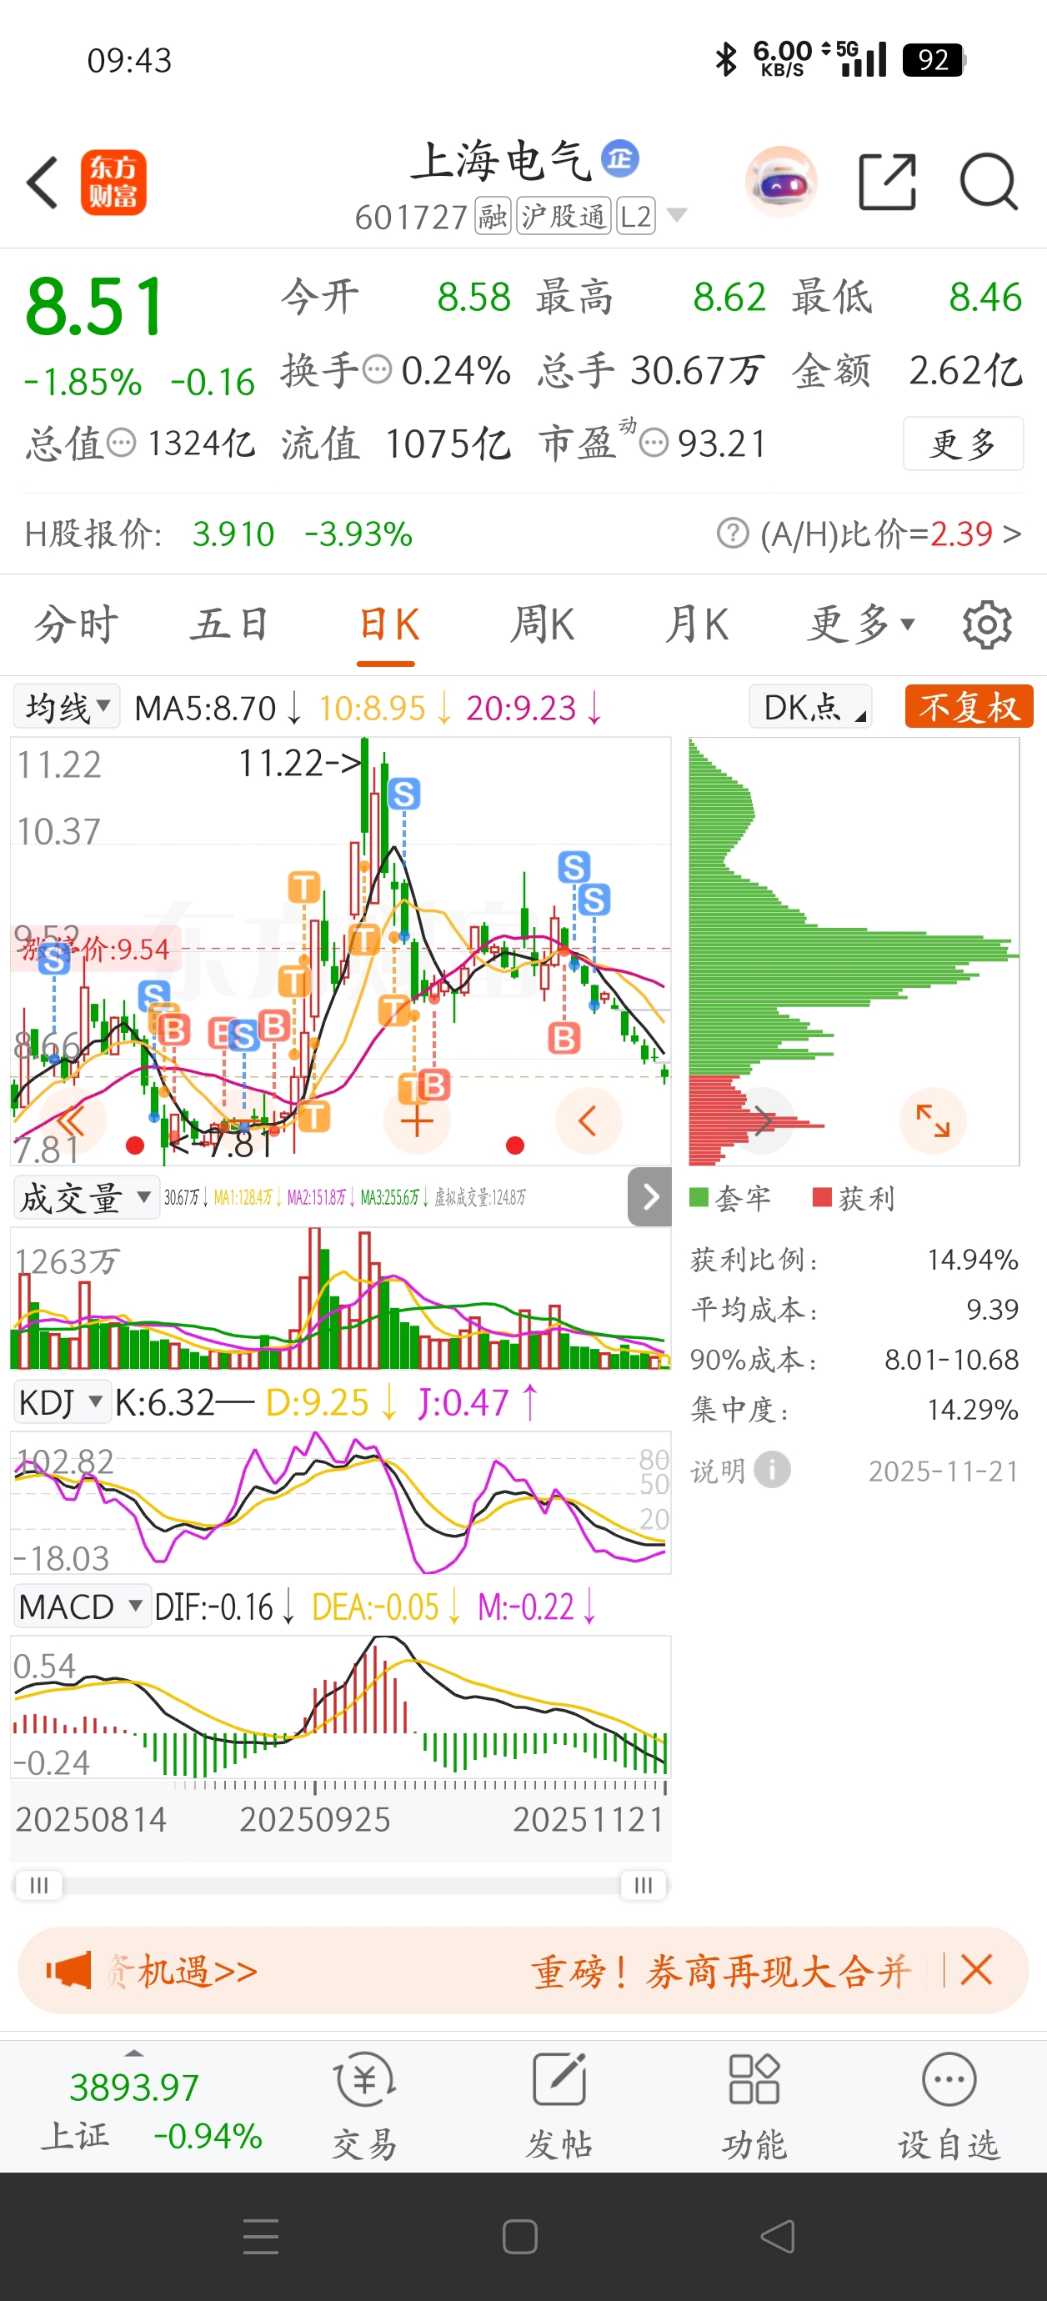1047x2301 pixels.
Task: Select the 日K tab
Action: [x=387, y=624]
